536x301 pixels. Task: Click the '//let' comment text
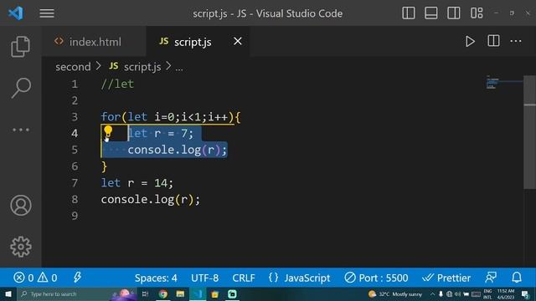coord(117,84)
